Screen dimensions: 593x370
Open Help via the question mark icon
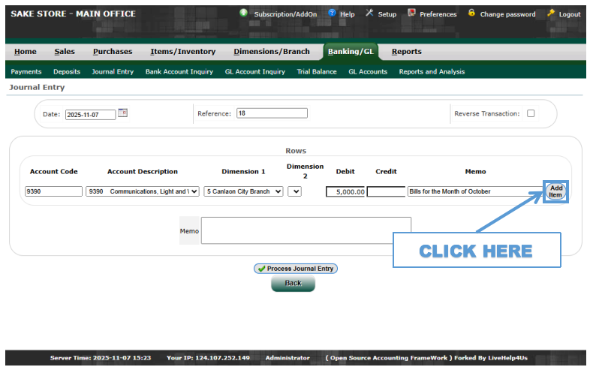[332, 14]
